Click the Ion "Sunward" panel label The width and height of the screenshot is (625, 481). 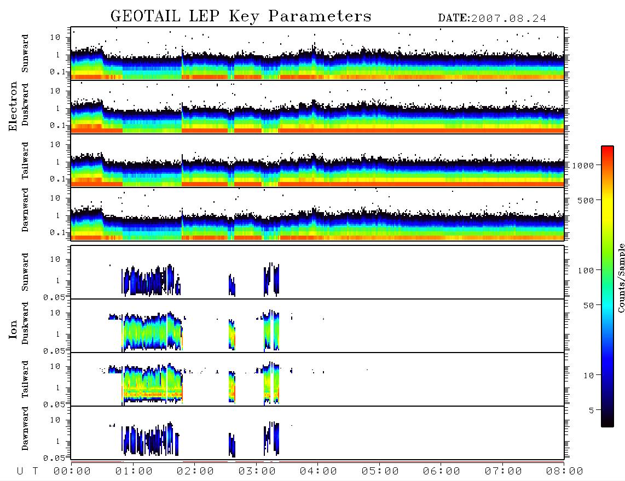[x=25, y=272]
